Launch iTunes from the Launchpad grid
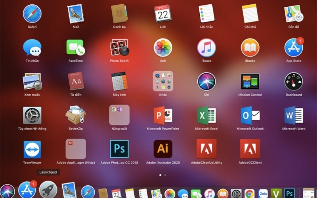Image resolution: width=317 pixels, height=198 pixels. click(206, 48)
